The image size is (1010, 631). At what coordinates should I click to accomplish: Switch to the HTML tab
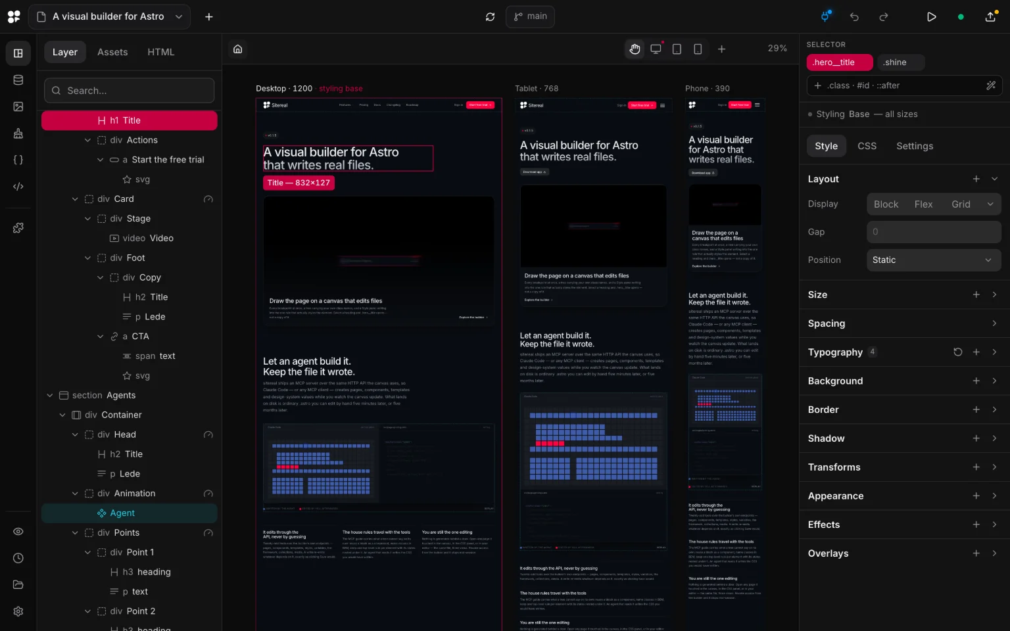click(161, 52)
